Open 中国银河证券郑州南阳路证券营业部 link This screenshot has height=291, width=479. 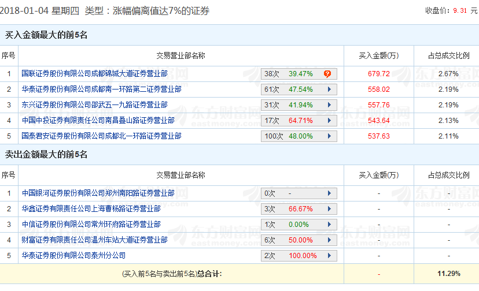click(x=98, y=193)
